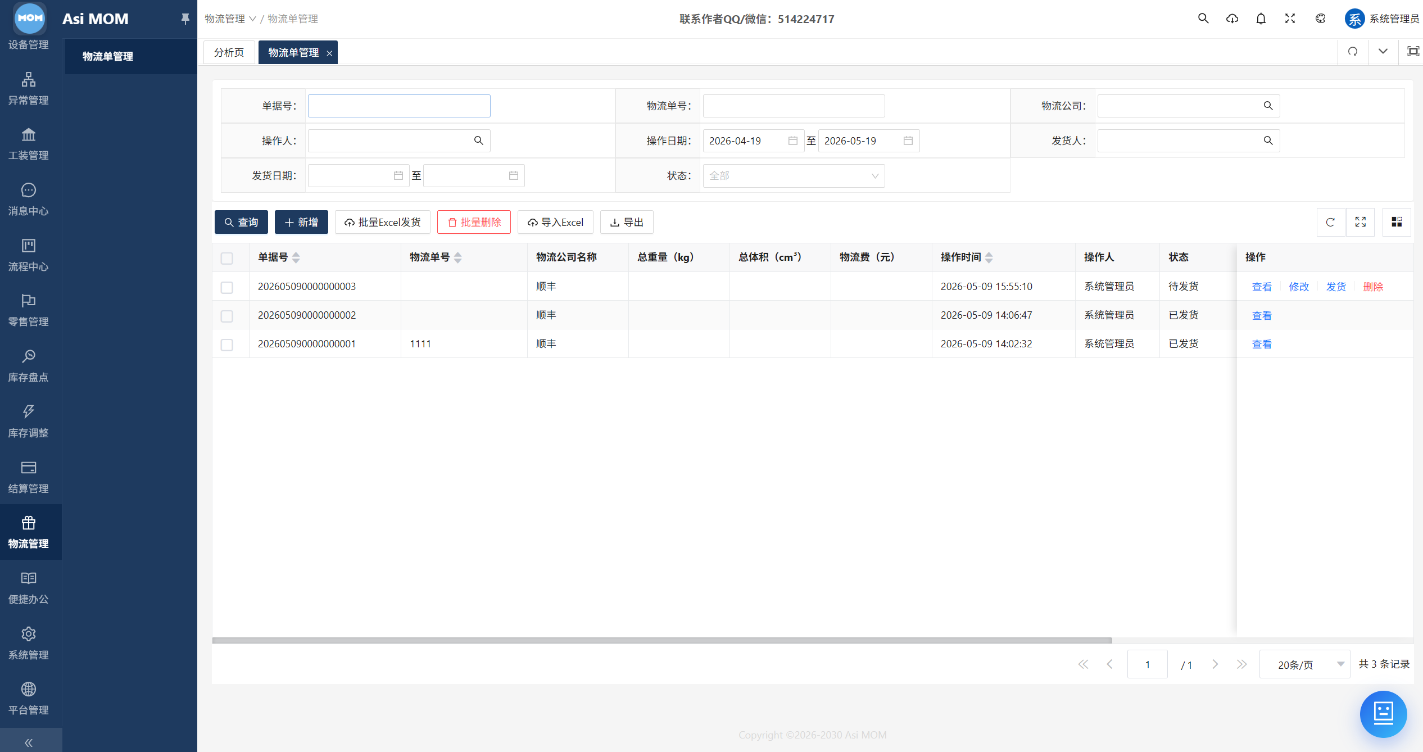Close the 物流单管理 tab
The image size is (1423, 752).
[329, 53]
